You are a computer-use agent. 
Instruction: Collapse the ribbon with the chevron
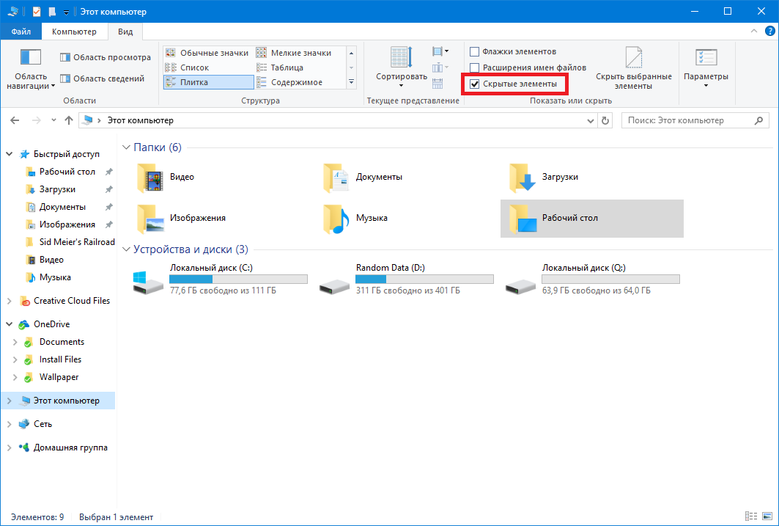coord(753,31)
